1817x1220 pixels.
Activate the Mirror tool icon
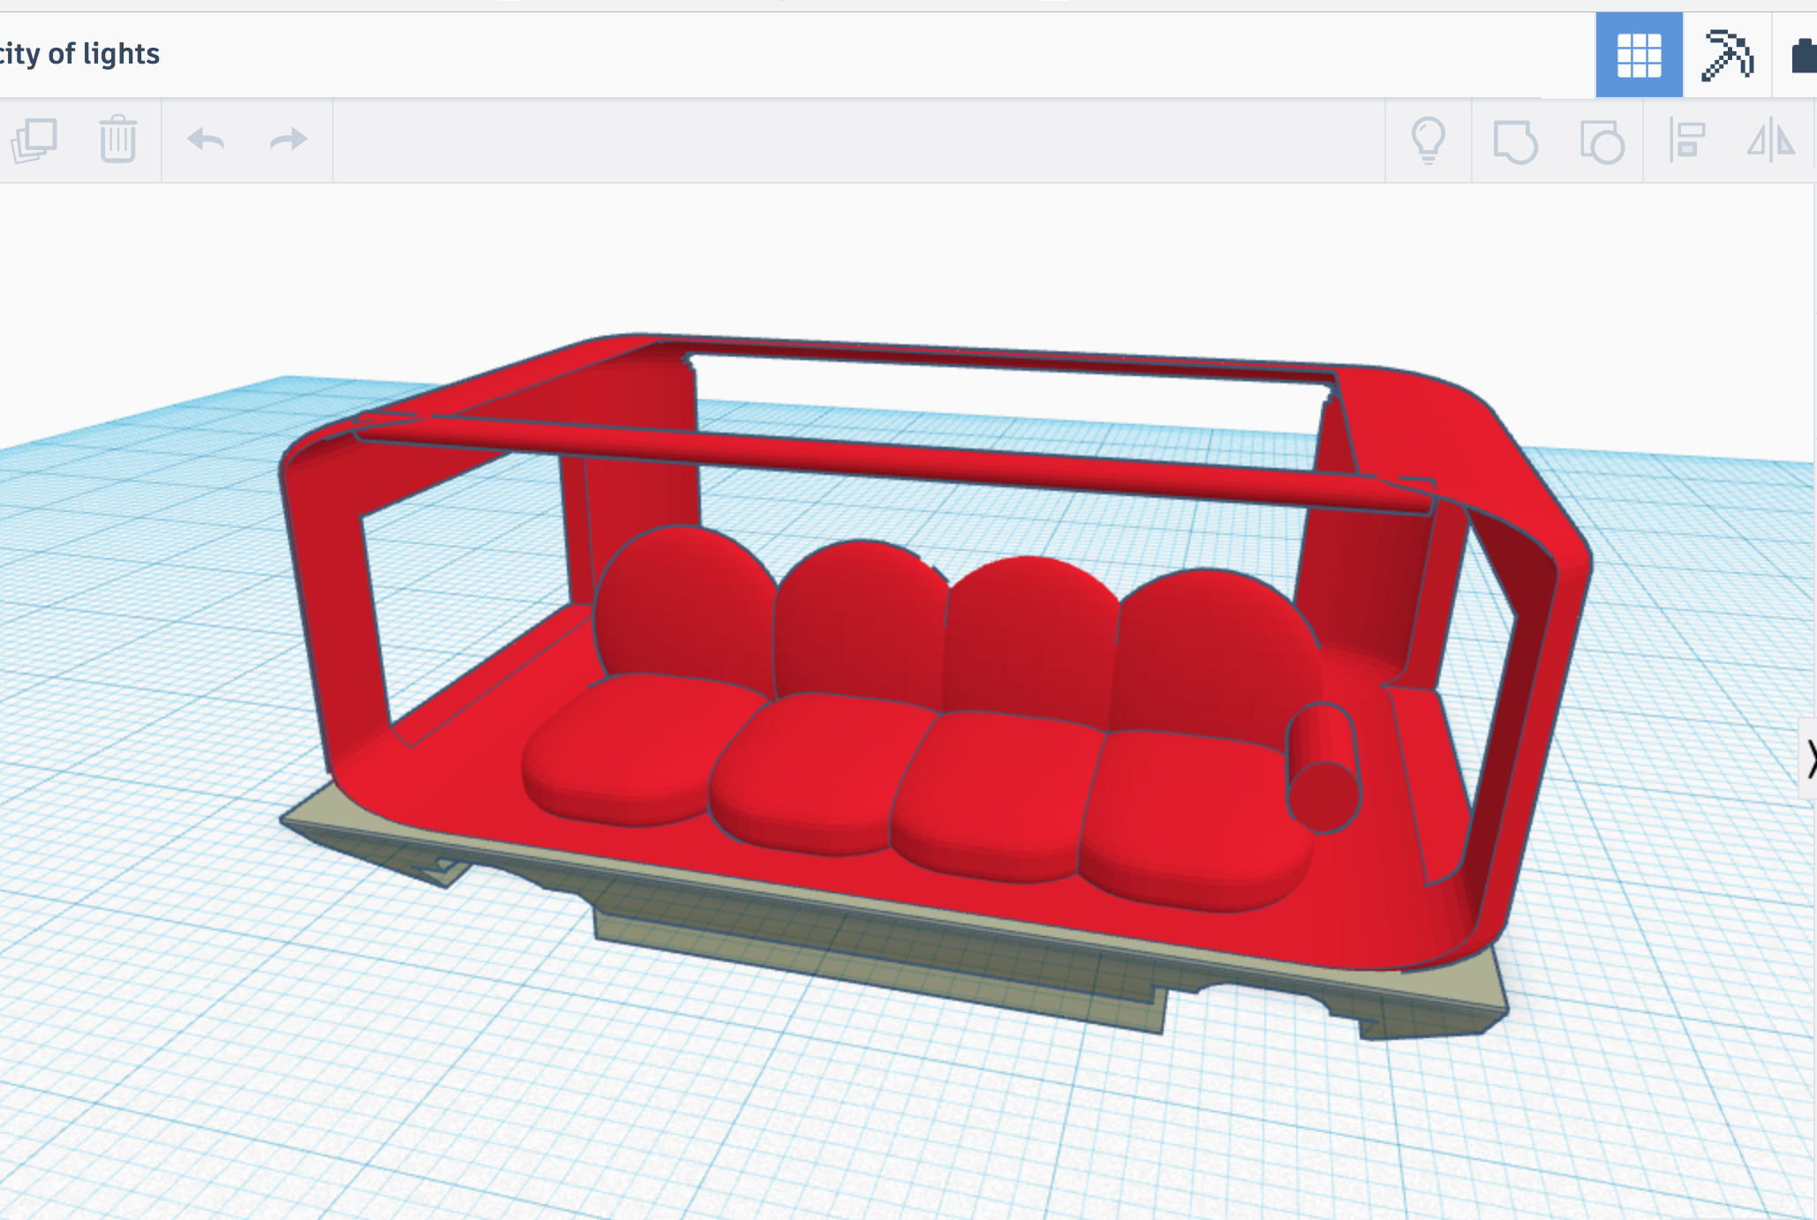tap(1770, 140)
